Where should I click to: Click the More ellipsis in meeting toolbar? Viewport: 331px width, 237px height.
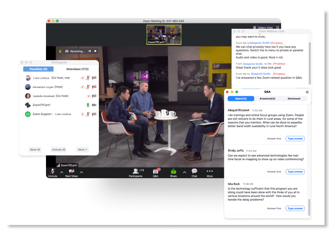coord(210,171)
